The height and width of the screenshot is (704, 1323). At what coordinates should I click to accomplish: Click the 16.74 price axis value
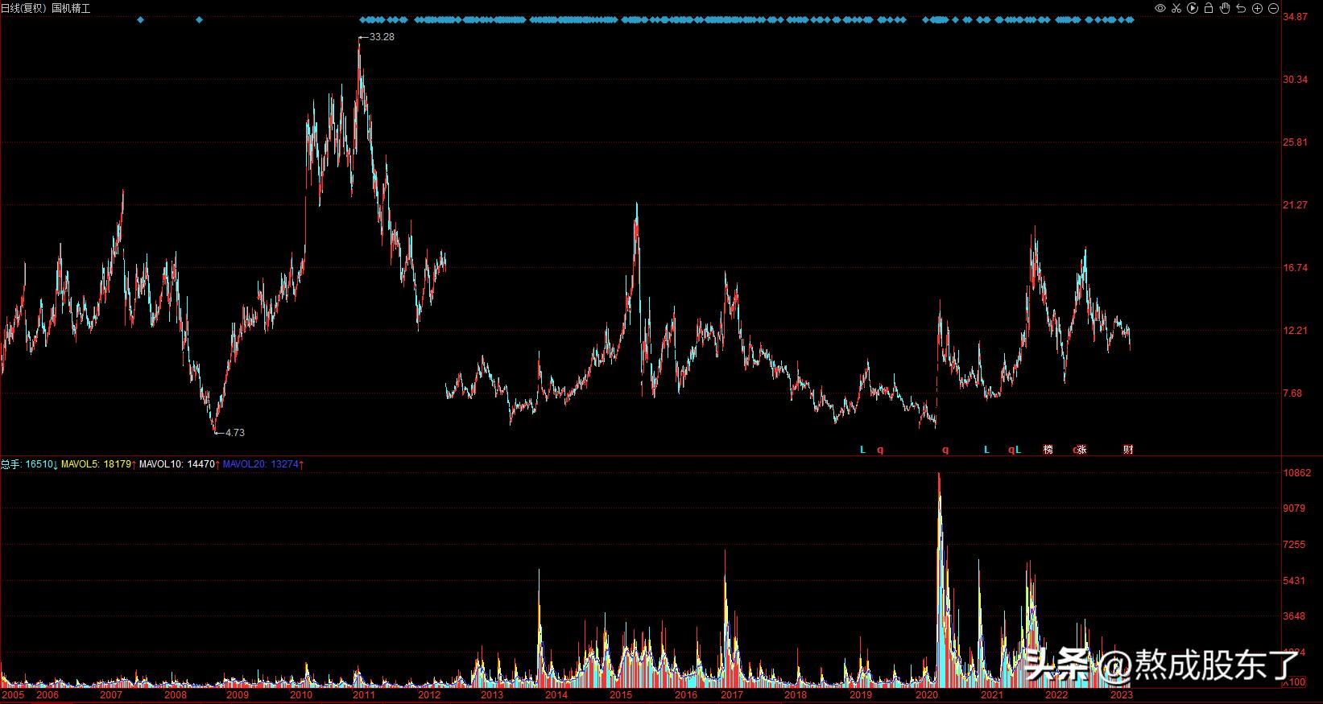click(x=1296, y=268)
